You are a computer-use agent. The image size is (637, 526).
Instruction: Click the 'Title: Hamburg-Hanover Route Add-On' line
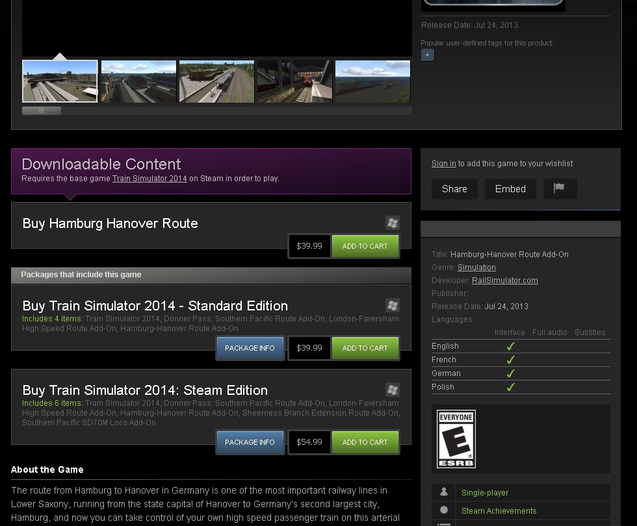point(500,254)
